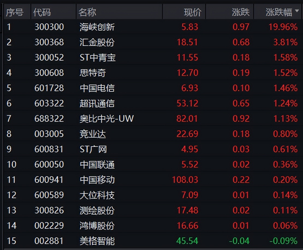The image size is (303, 250).
Task: Open stock ST广网
Action: (x=93, y=149)
